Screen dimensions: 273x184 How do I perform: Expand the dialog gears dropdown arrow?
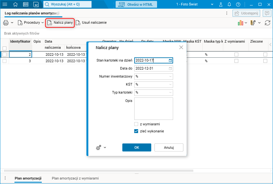[105, 147]
